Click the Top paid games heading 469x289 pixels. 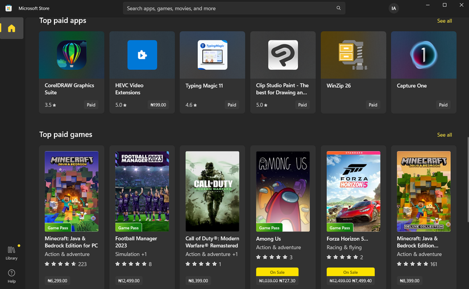pyautogui.click(x=66, y=135)
